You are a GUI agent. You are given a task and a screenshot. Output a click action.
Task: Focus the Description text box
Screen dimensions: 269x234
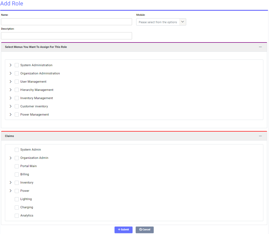[x=67, y=36]
